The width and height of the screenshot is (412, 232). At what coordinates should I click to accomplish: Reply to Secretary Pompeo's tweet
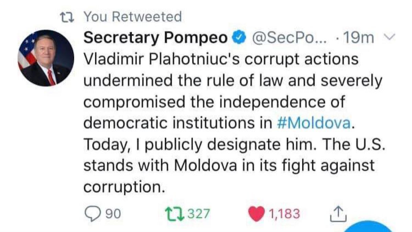point(92,214)
